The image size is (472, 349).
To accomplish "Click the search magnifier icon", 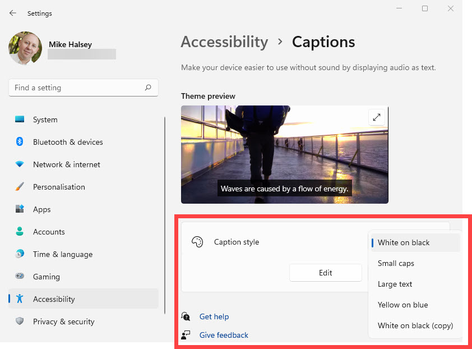I will pyautogui.click(x=148, y=88).
